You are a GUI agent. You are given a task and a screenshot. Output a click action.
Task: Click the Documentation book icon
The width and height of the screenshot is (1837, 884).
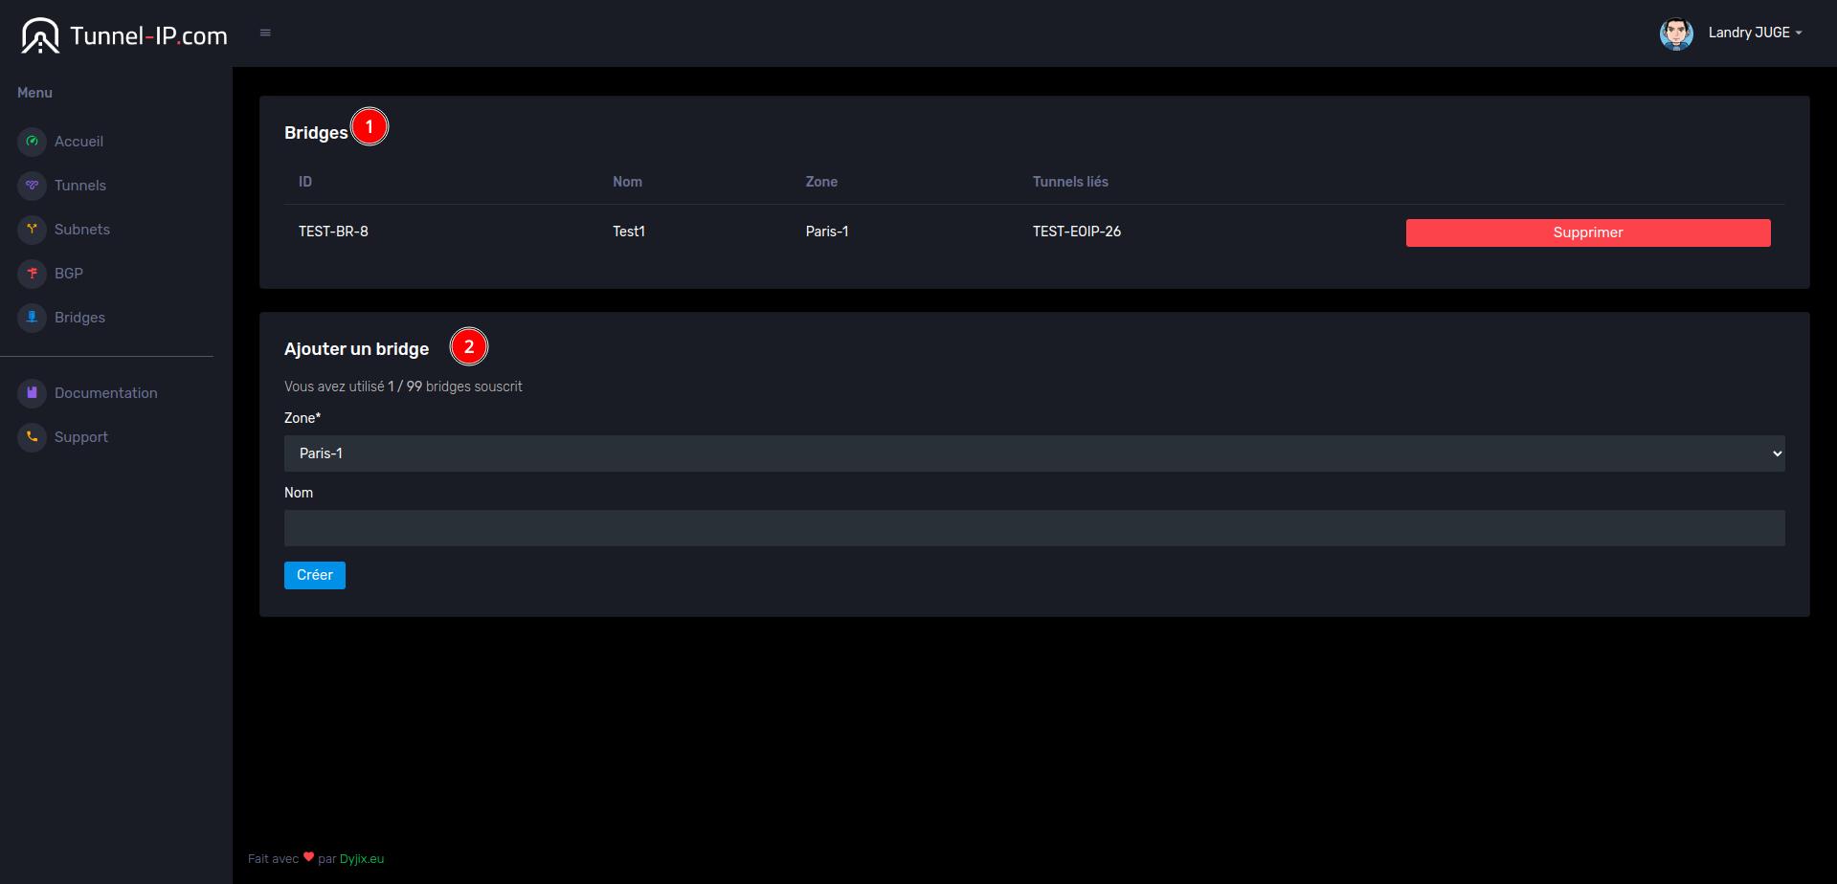(32, 393)
